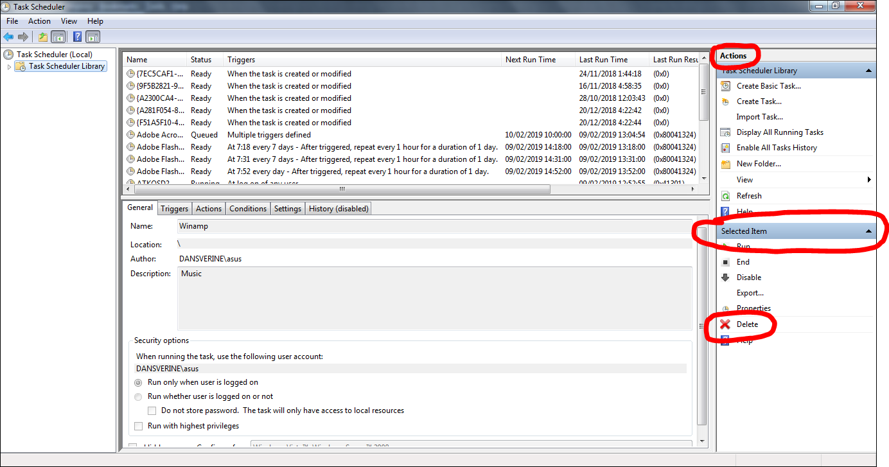
Task: Click the Task Scheduler (Local) clock icon
Action: (8, 55)
